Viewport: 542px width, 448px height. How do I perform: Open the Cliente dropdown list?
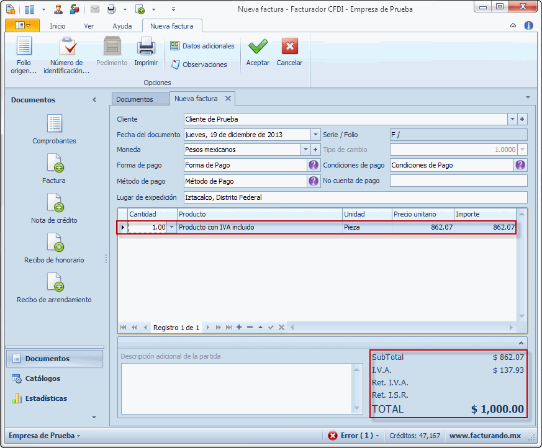click(512, 119)
